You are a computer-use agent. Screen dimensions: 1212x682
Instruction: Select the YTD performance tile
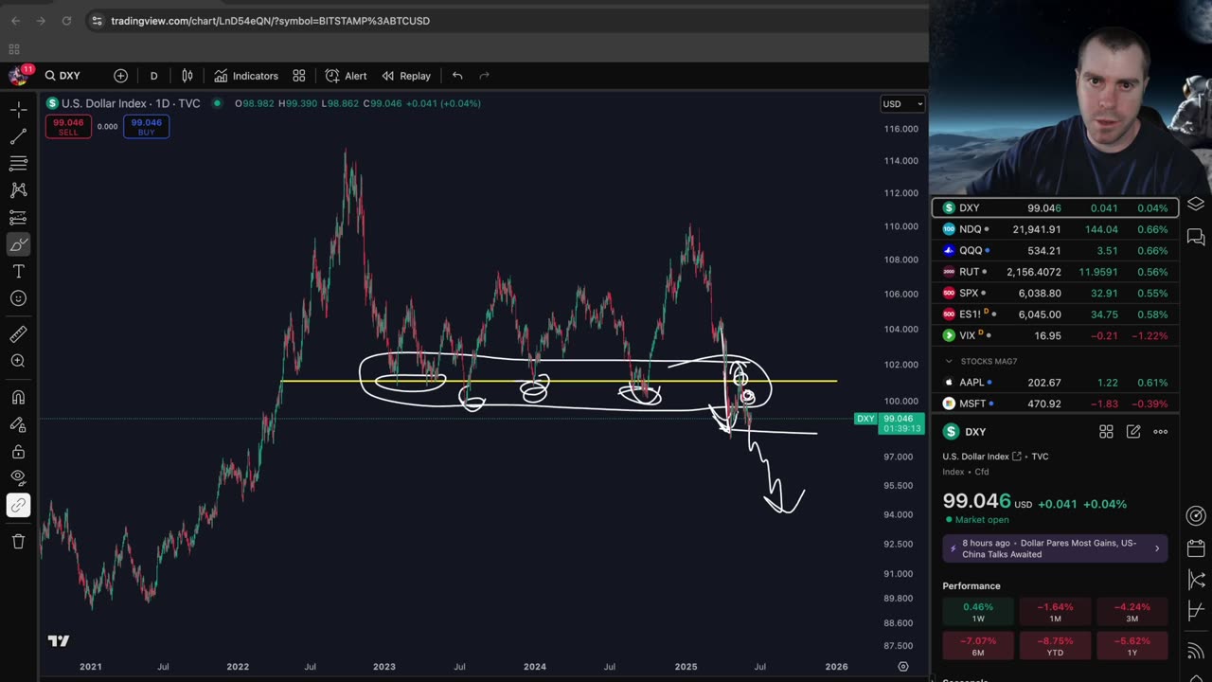[x=1055, y=646]
